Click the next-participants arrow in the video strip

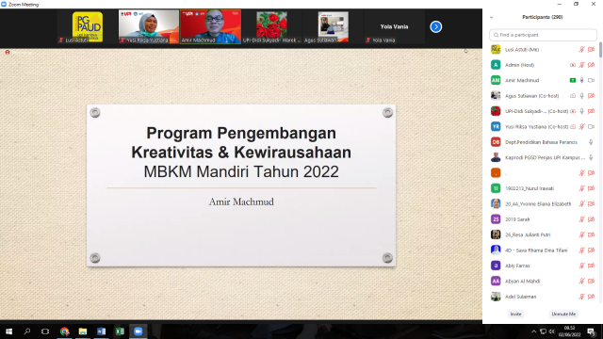click(435, 27)
